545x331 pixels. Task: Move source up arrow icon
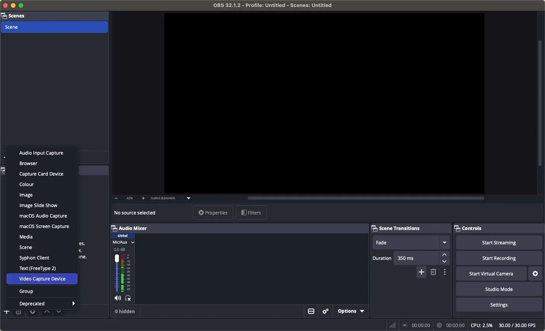pyautogui.click(x=47, y=312)
